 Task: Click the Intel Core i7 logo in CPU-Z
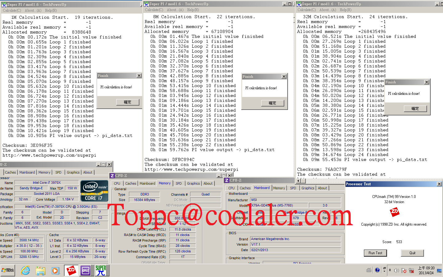(x=94, y=191)
